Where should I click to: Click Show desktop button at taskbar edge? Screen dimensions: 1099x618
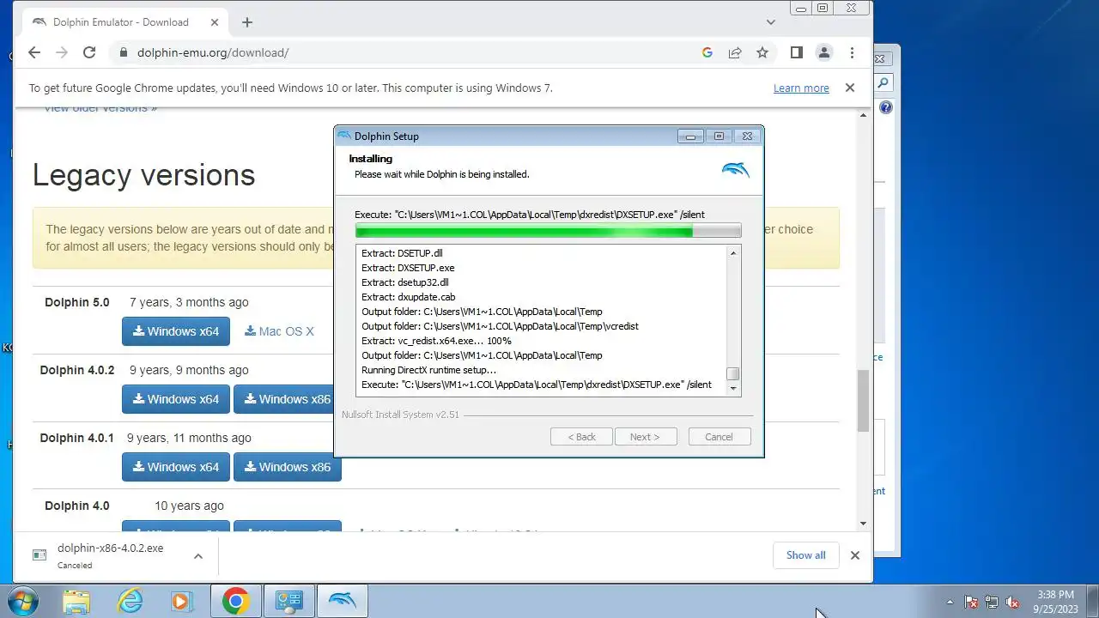(1092, 602)
